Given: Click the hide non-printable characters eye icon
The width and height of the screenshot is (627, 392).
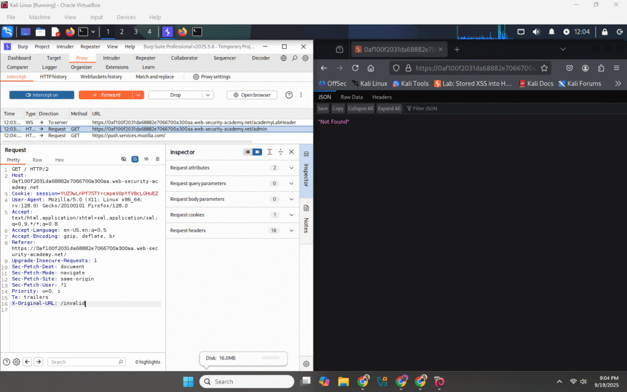Looking at the screenshot, I should pyautogui.click(x=124, y=159).
